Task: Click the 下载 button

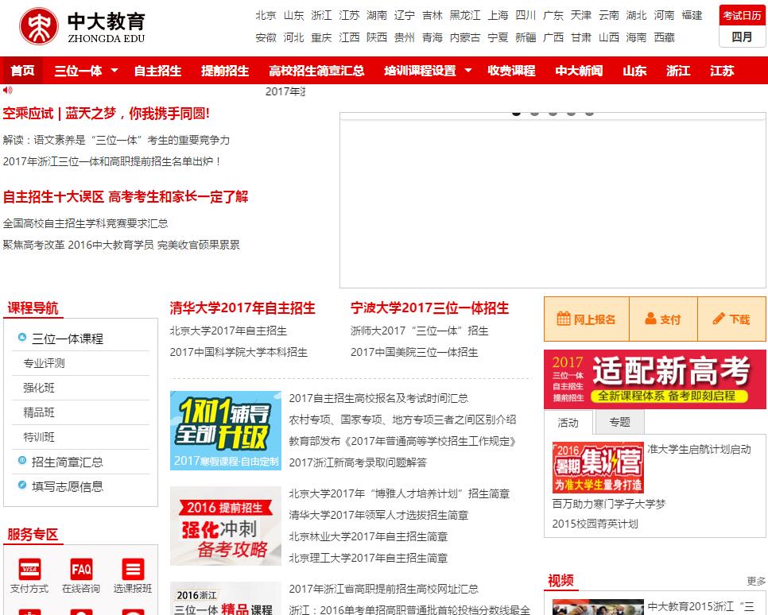Action: point(731,319)
